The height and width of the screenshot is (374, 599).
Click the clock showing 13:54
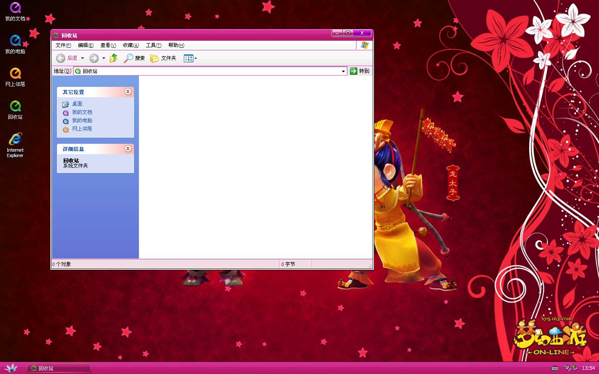[588, 368]
